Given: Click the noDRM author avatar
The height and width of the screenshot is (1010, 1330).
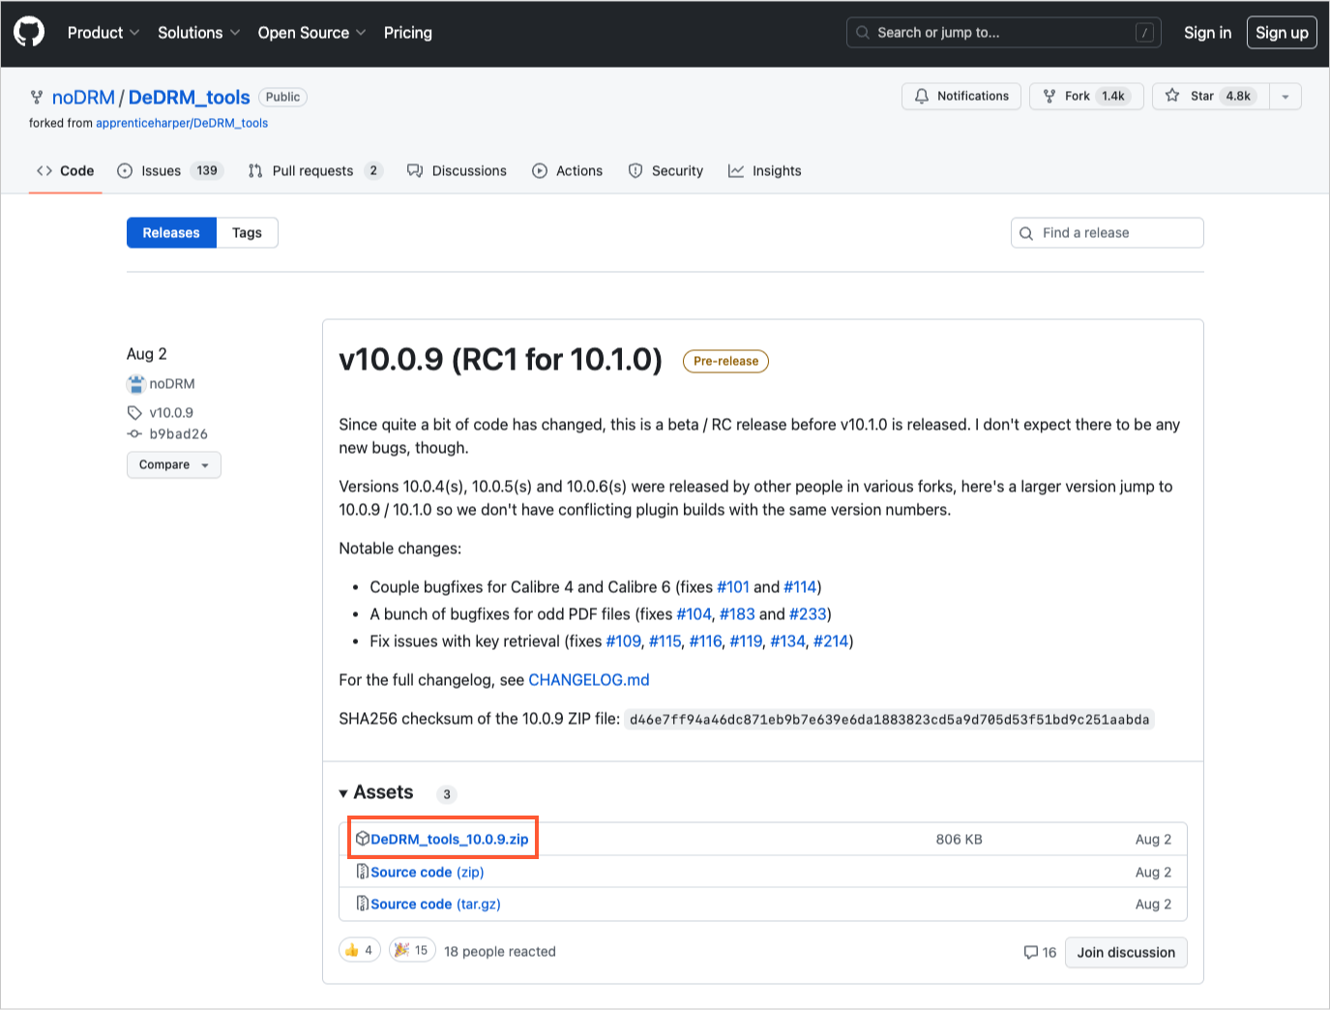Looking at the screenshot, I should pyautogui.click(x=135, y=384).
